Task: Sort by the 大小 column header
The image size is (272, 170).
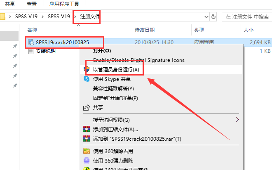Action: pyautogui.click(x=249, y=30)
